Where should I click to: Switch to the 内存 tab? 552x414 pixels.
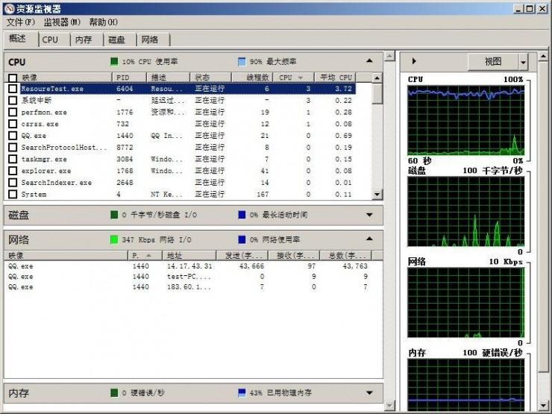[84, 40]
